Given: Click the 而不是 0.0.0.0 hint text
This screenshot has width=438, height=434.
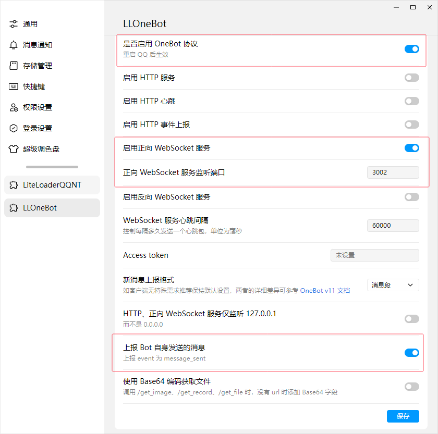Looking at the screenshot, I should 143,324.
